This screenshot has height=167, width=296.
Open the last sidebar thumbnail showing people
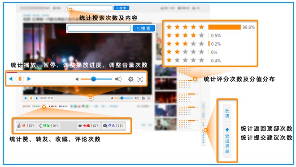[x=165, y=124]
